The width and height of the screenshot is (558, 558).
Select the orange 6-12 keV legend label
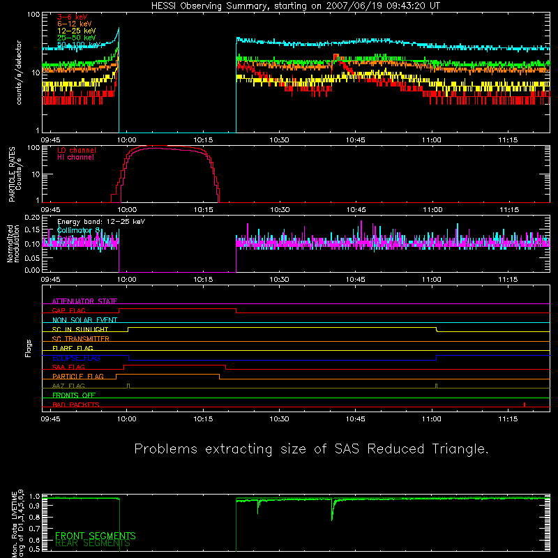click(75, 24)
